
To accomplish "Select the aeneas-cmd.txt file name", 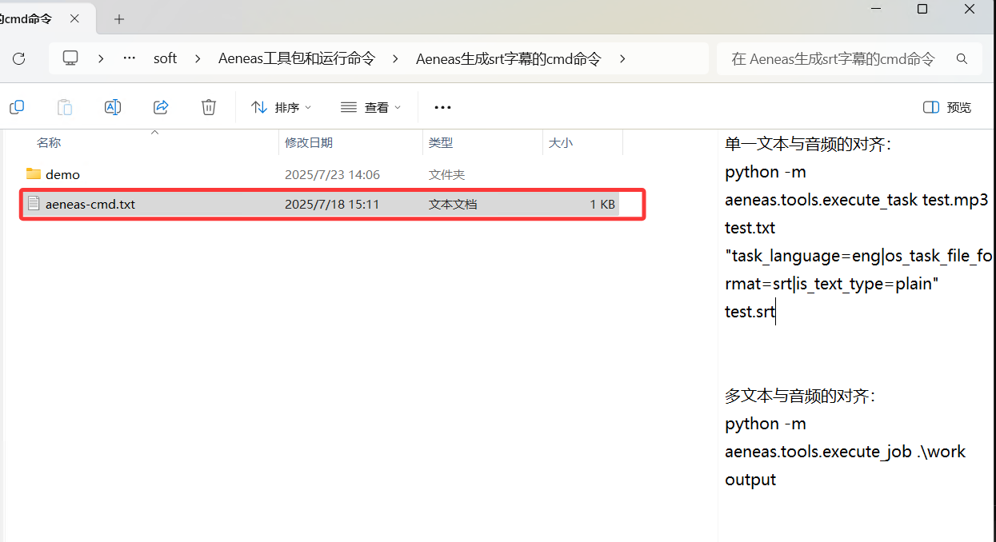I will [x=90, y=204].
